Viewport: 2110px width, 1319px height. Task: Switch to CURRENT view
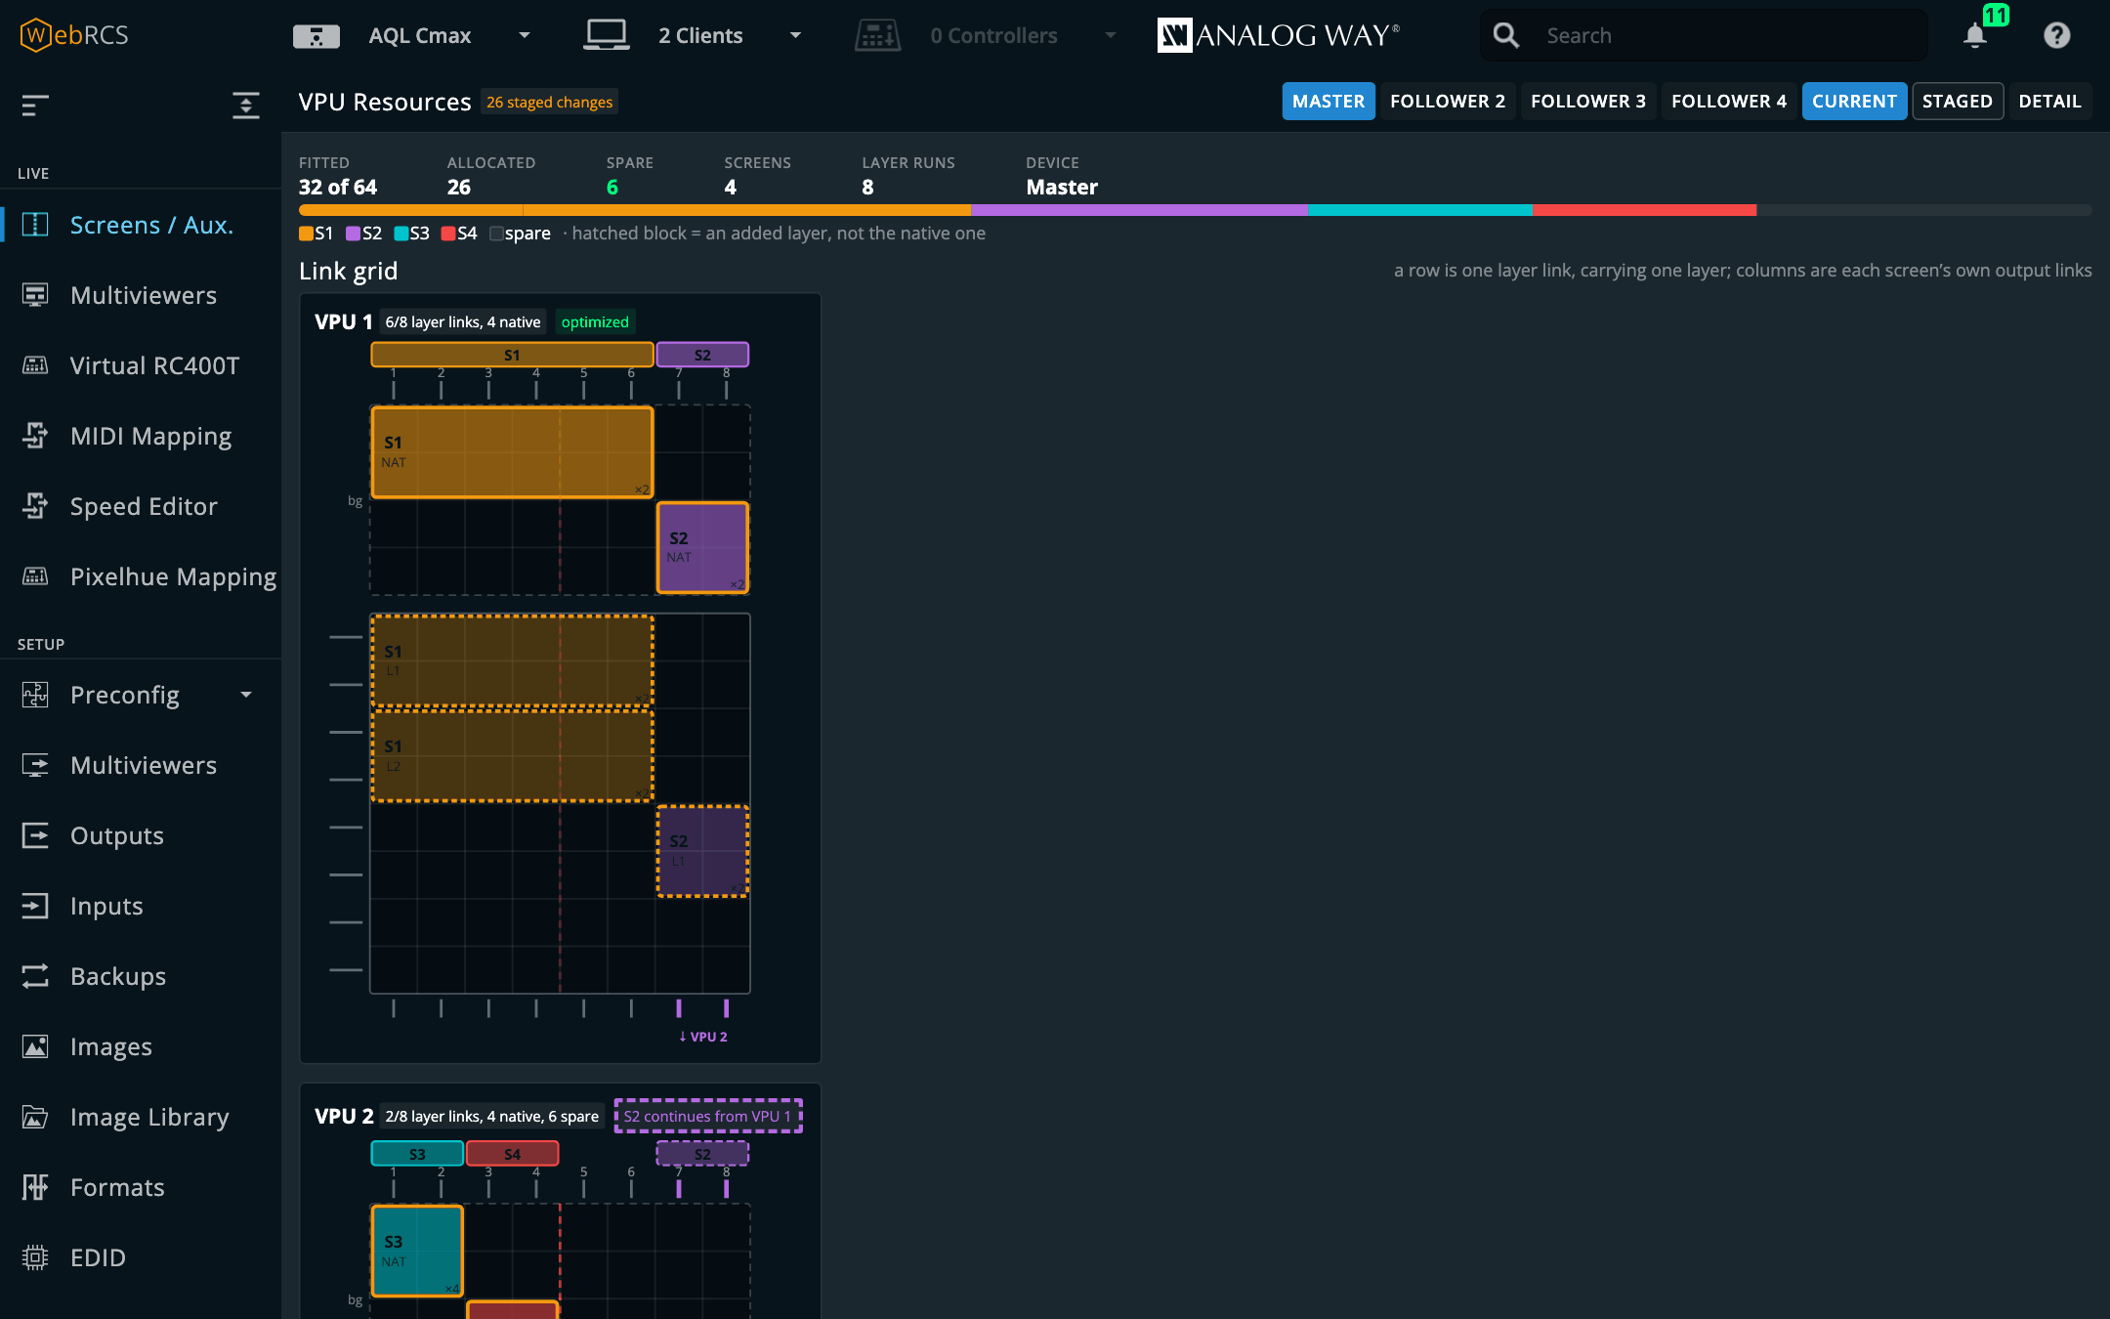[1854, 102]
